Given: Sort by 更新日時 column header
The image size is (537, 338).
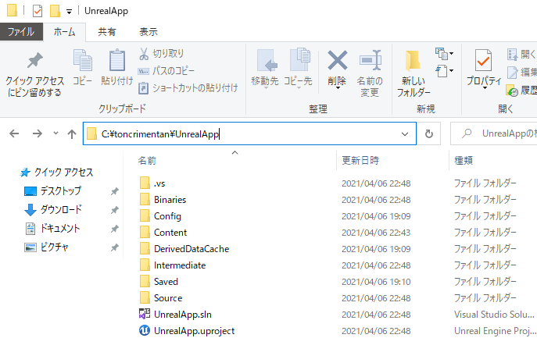Looking at the screenshot, I should tap(360, 161).
